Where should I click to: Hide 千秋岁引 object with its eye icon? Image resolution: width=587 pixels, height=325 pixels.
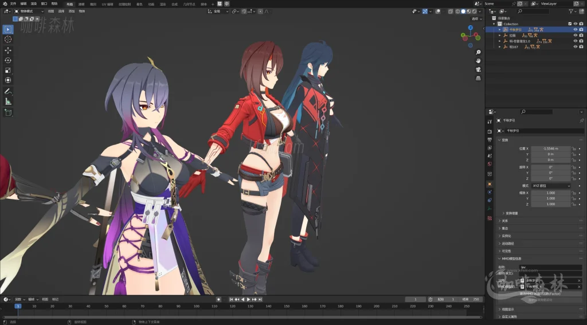point(576,30)
